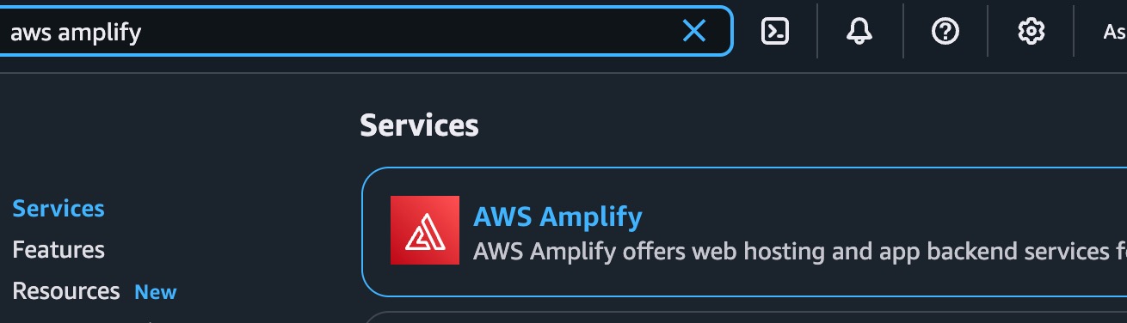
Task: Click the AWS Amplify description text
Action: [x=800, y=252]
